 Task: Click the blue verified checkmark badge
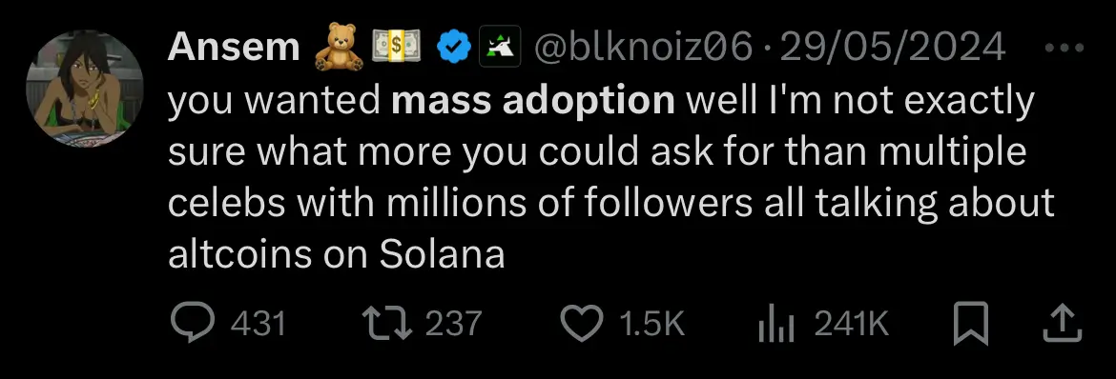(x=453, y=48)
